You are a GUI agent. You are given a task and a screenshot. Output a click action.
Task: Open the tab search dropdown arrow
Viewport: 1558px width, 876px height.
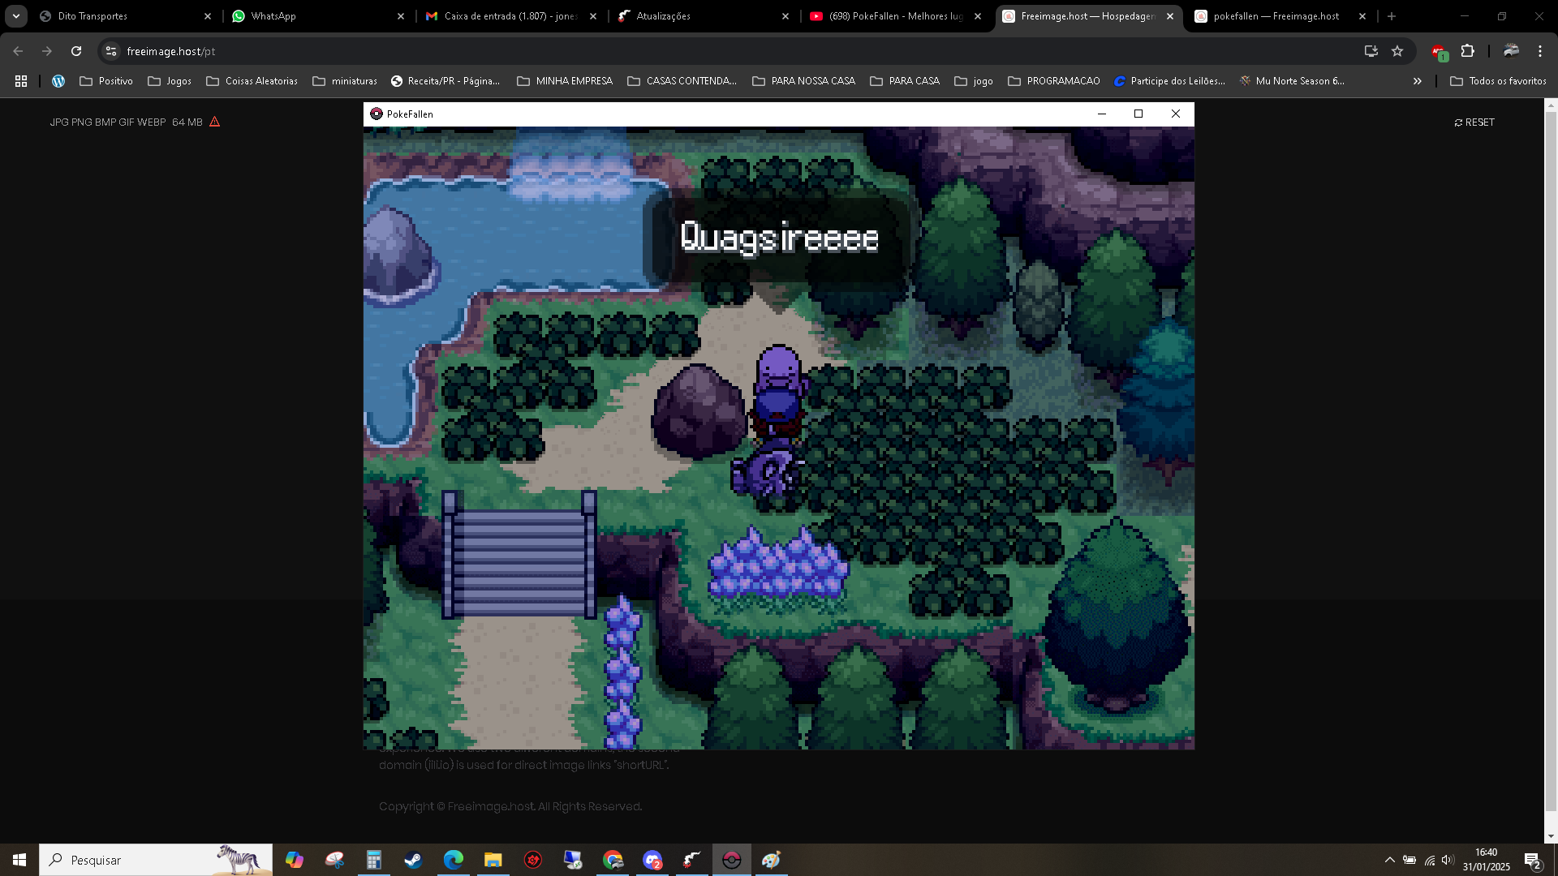click(16, 16)
